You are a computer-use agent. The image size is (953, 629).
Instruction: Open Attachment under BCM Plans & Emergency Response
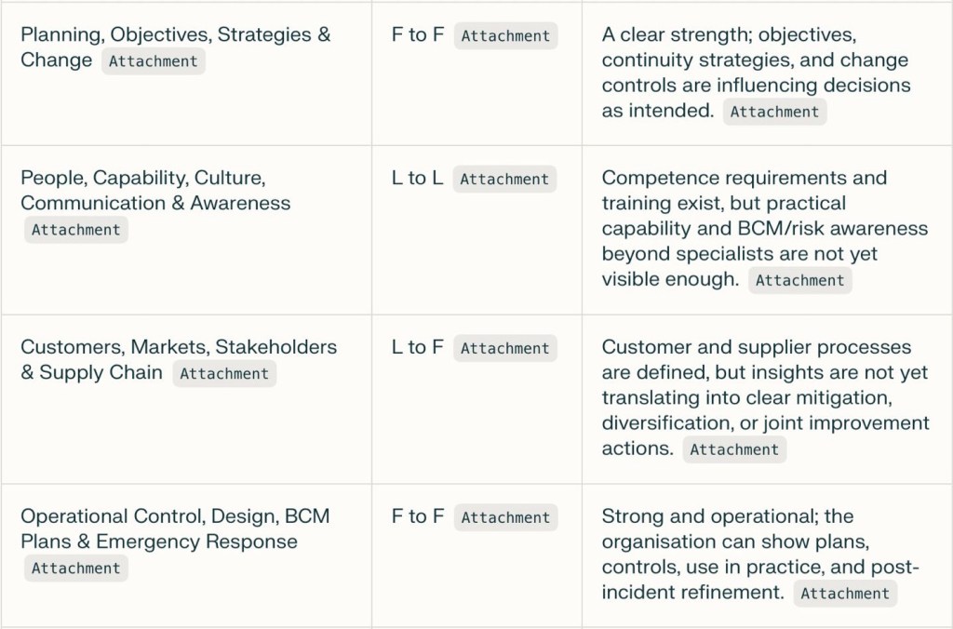pos(75,569)
